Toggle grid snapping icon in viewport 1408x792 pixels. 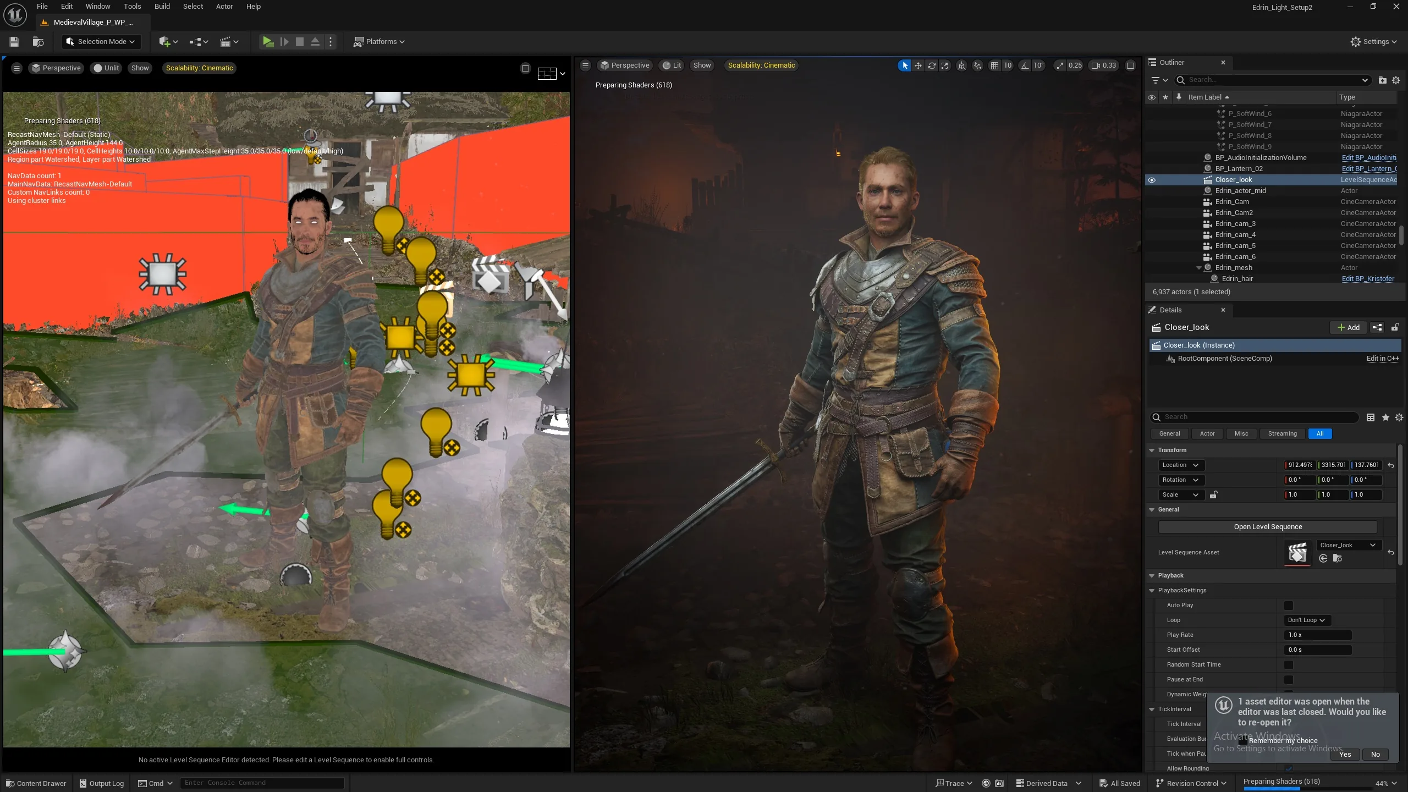point(994,65)
